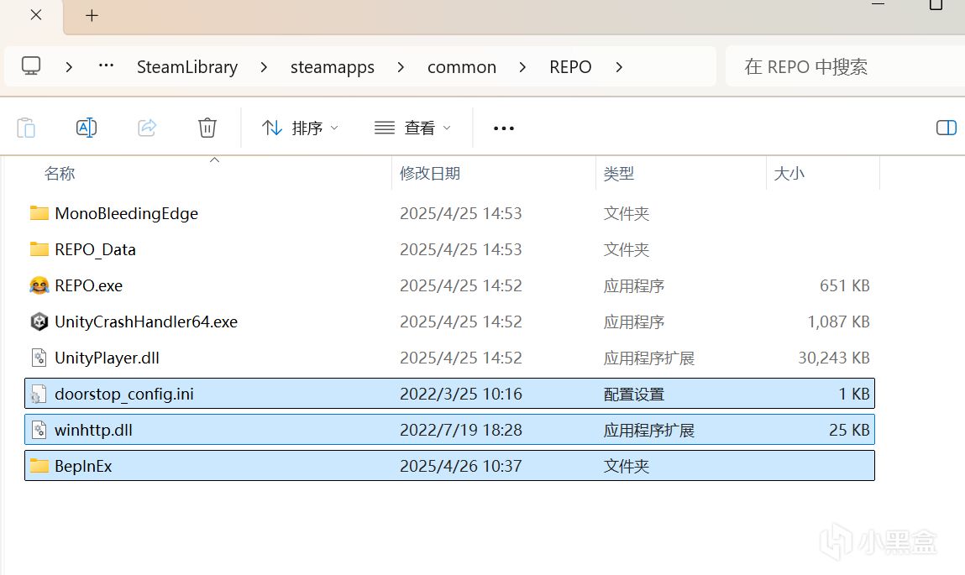Expand chevron after common breadcrumb
Image resolution: width=965 pixels, height=575 pixels.
pos(522,66)
